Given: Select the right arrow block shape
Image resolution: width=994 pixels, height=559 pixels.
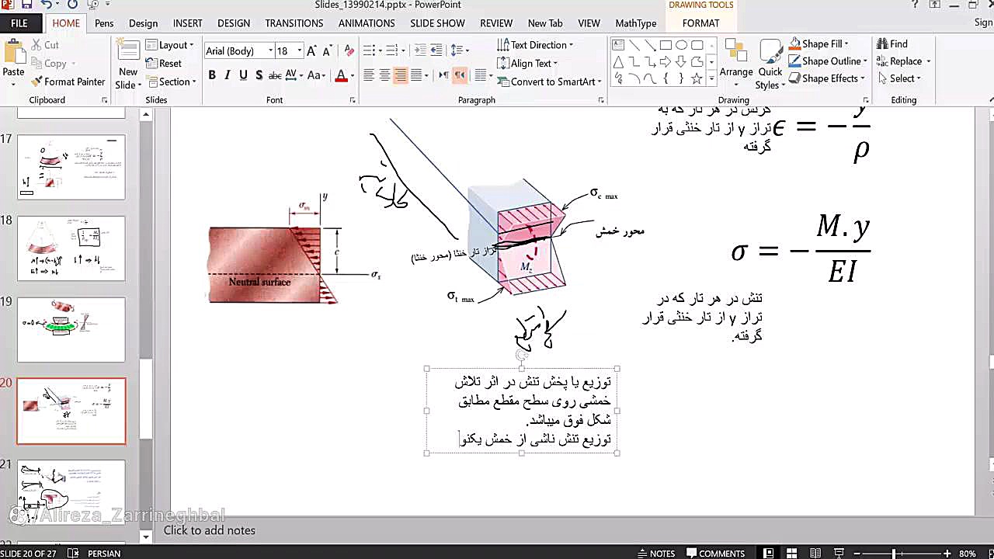Looking at the screenshot, I should tap(666, 62).
